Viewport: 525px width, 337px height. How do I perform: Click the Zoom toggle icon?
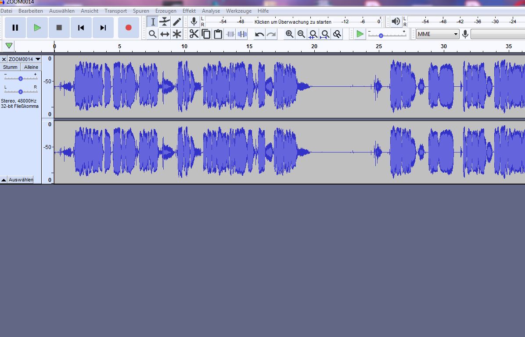[x=337, y=34]
